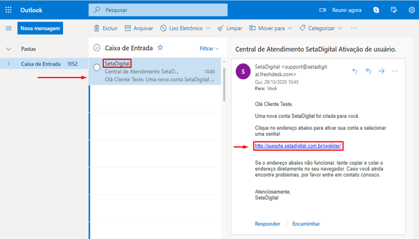The width and height of the screenshot is (419, 239).
Task: Select all messages circle check
Action: [97, 48]
